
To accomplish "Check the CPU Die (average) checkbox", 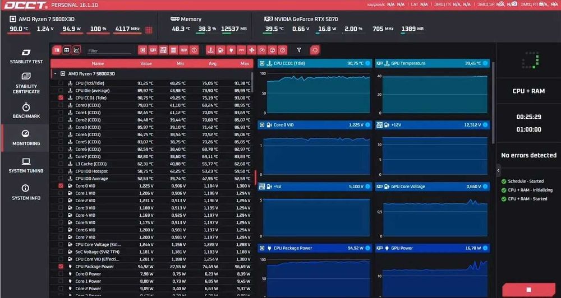I will pos(61,90).
